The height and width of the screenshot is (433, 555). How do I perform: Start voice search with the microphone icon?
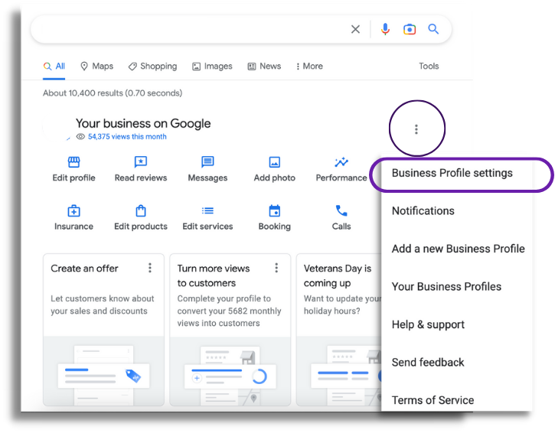point(385,29)
